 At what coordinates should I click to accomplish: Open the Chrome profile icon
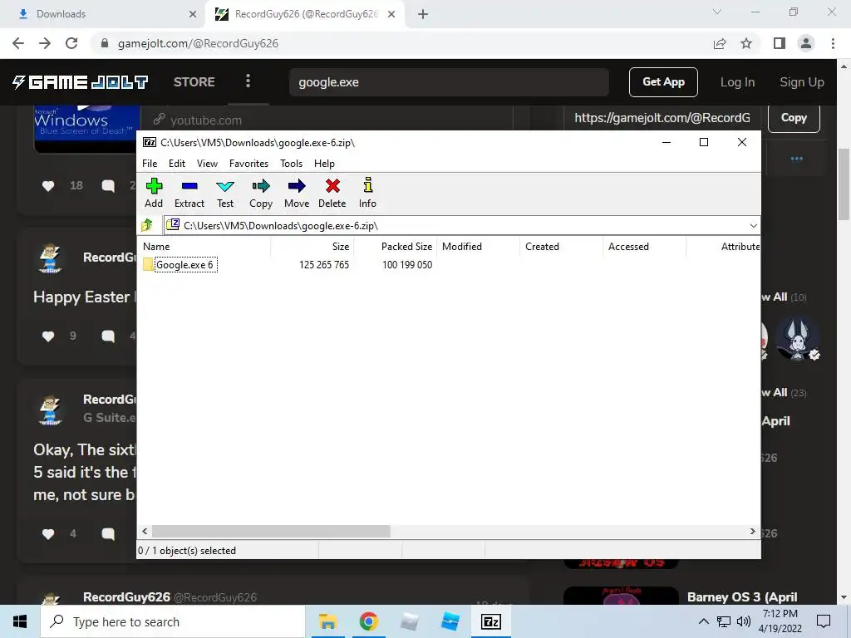(806, 43)
